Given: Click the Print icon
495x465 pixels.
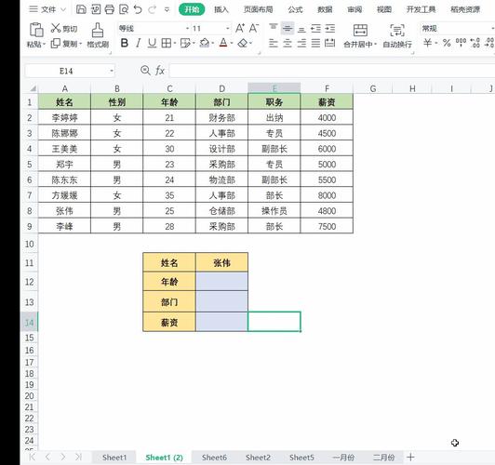Looking at the screenshot, I should 109,9.
